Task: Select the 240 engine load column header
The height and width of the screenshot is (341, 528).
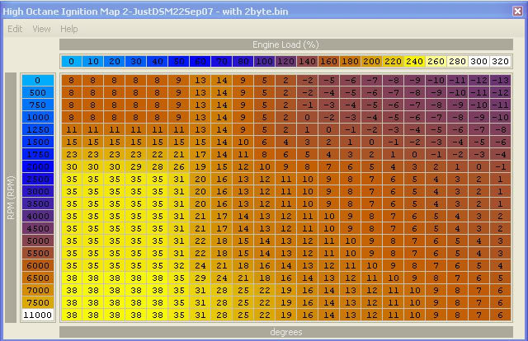Action: click(x=414, y=62)
